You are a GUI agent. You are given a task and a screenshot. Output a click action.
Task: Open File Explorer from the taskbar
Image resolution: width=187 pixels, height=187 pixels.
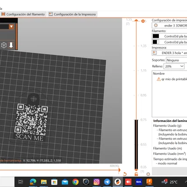point(44,182)
